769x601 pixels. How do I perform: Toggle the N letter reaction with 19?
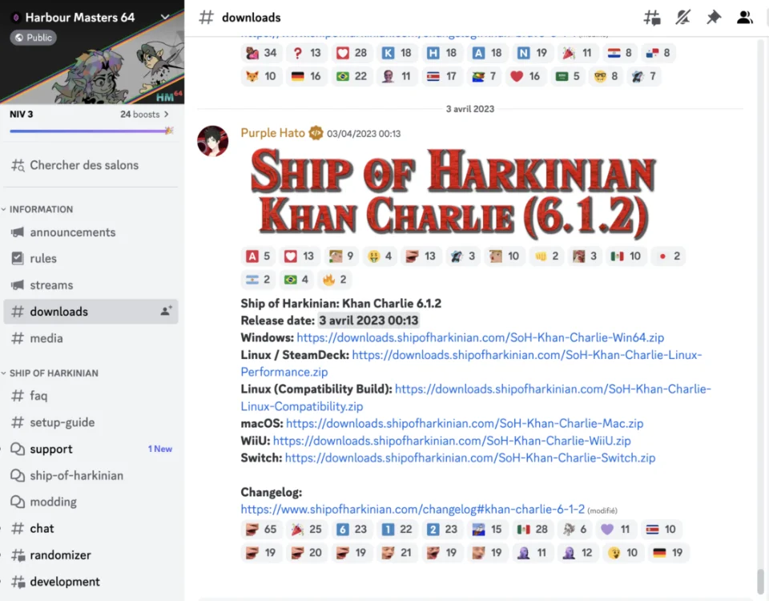[532, 53]
